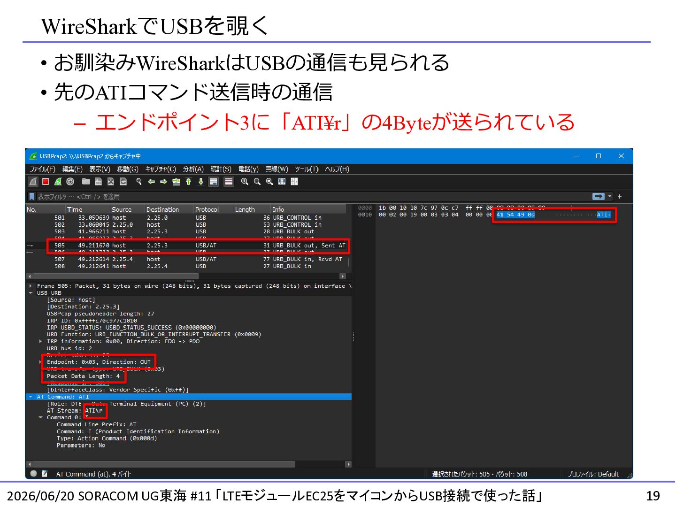The width and height of the screenshot is (676, 507).
Task: Toggle packet list colorization
Action: point(229,182)
